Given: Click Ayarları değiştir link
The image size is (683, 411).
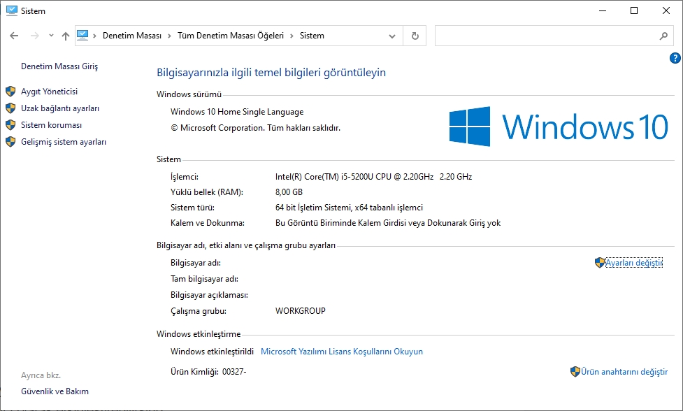Looking at the screenshot, I should click(x=634, y=263).
